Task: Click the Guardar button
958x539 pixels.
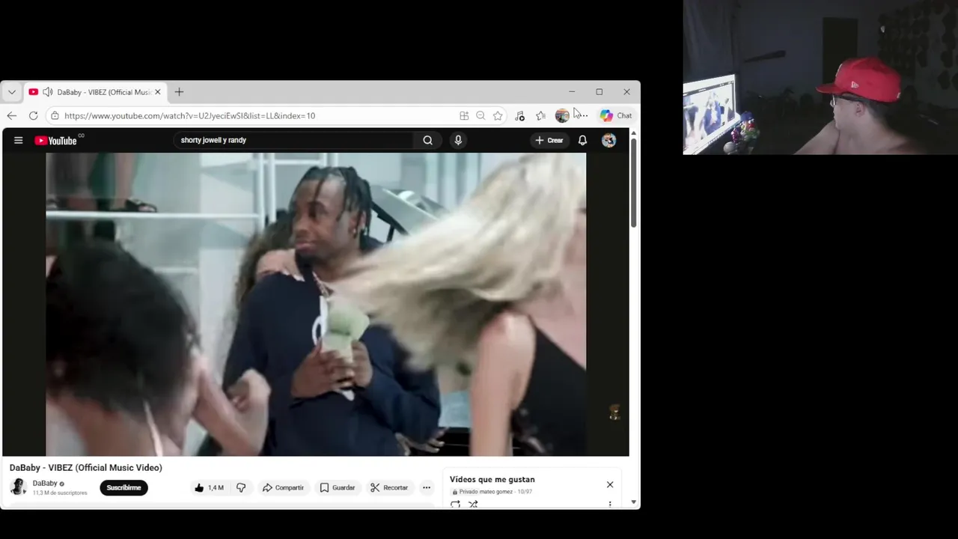Action: (338, 487)
